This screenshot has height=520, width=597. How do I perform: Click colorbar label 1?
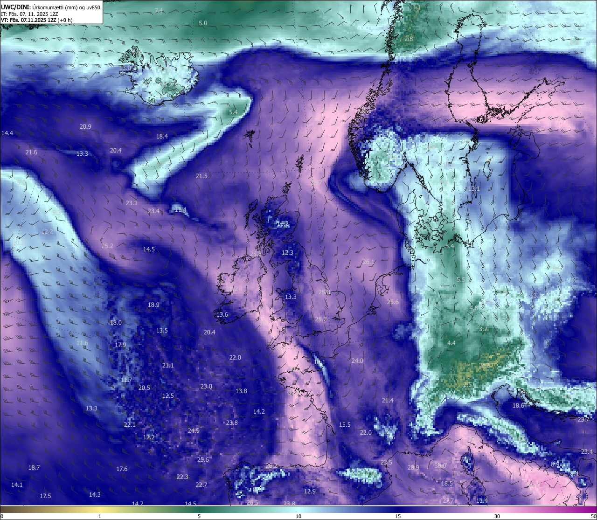point(100,516)
